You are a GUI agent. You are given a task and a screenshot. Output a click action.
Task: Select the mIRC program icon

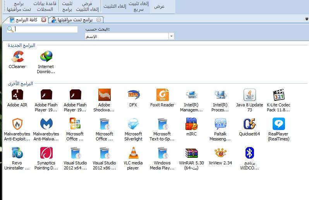[191, 124]
